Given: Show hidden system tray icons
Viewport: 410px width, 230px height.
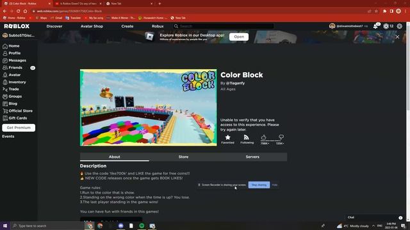Looking at the screenshot, I should (x=373, y=226).
